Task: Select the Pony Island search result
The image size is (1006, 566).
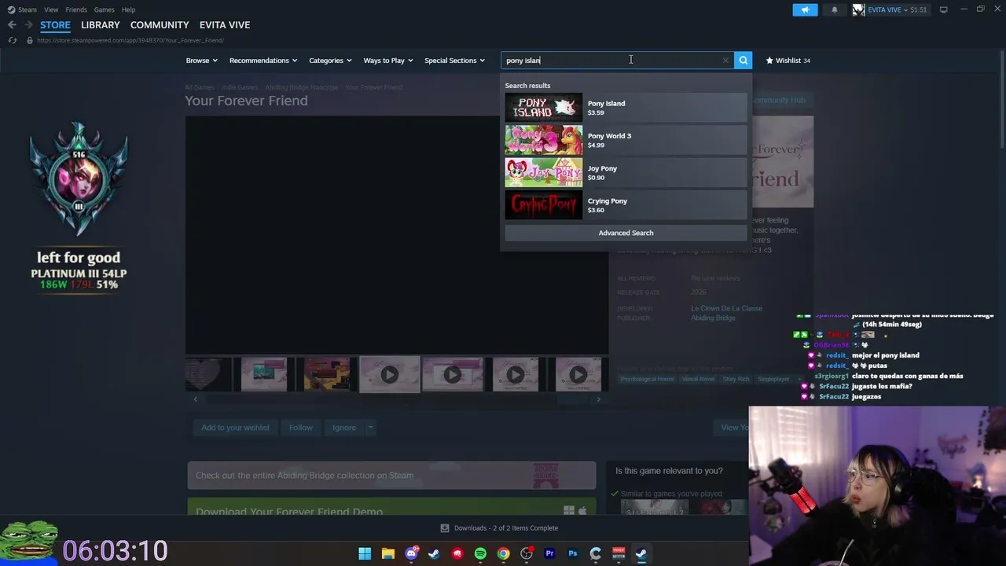Action: (626, 108)
